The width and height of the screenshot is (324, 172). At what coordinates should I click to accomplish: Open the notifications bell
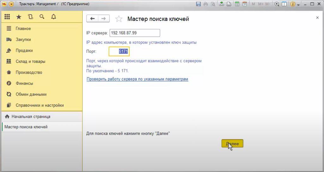pos(53,17)
